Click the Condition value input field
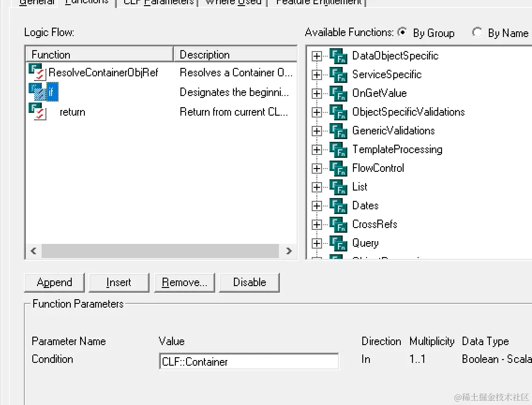 pyautogui.click(x=249, y=361)
